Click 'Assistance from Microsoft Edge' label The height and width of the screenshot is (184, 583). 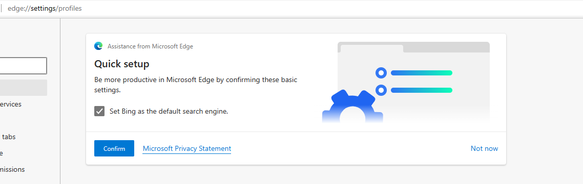coord(150,47)
